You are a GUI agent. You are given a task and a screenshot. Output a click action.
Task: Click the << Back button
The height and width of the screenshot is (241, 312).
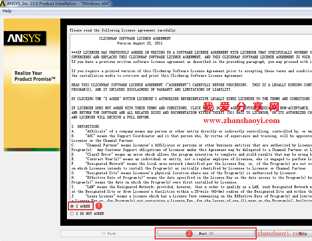109,234
